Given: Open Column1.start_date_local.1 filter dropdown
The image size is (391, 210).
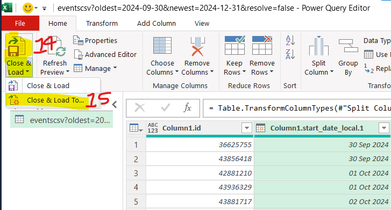Looking at the screenshot, I should (383, 128).
